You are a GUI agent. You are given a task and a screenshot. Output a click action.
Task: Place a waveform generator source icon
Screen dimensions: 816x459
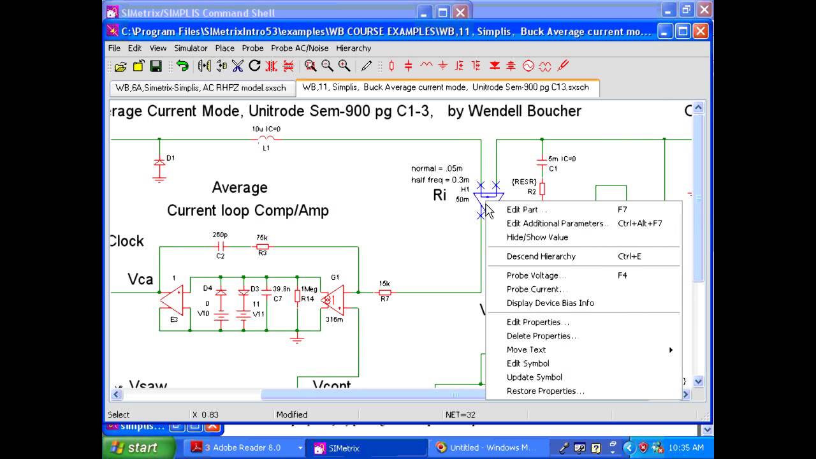[528, 66]
